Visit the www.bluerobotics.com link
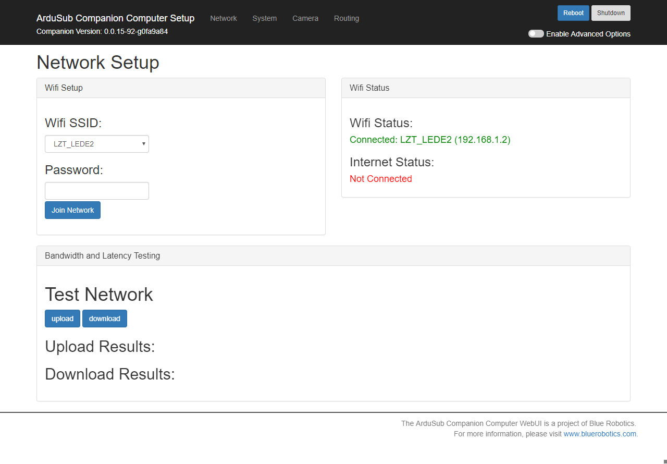Image resolution: width=667 pixels, height=464 pixels. pos(600,433)
